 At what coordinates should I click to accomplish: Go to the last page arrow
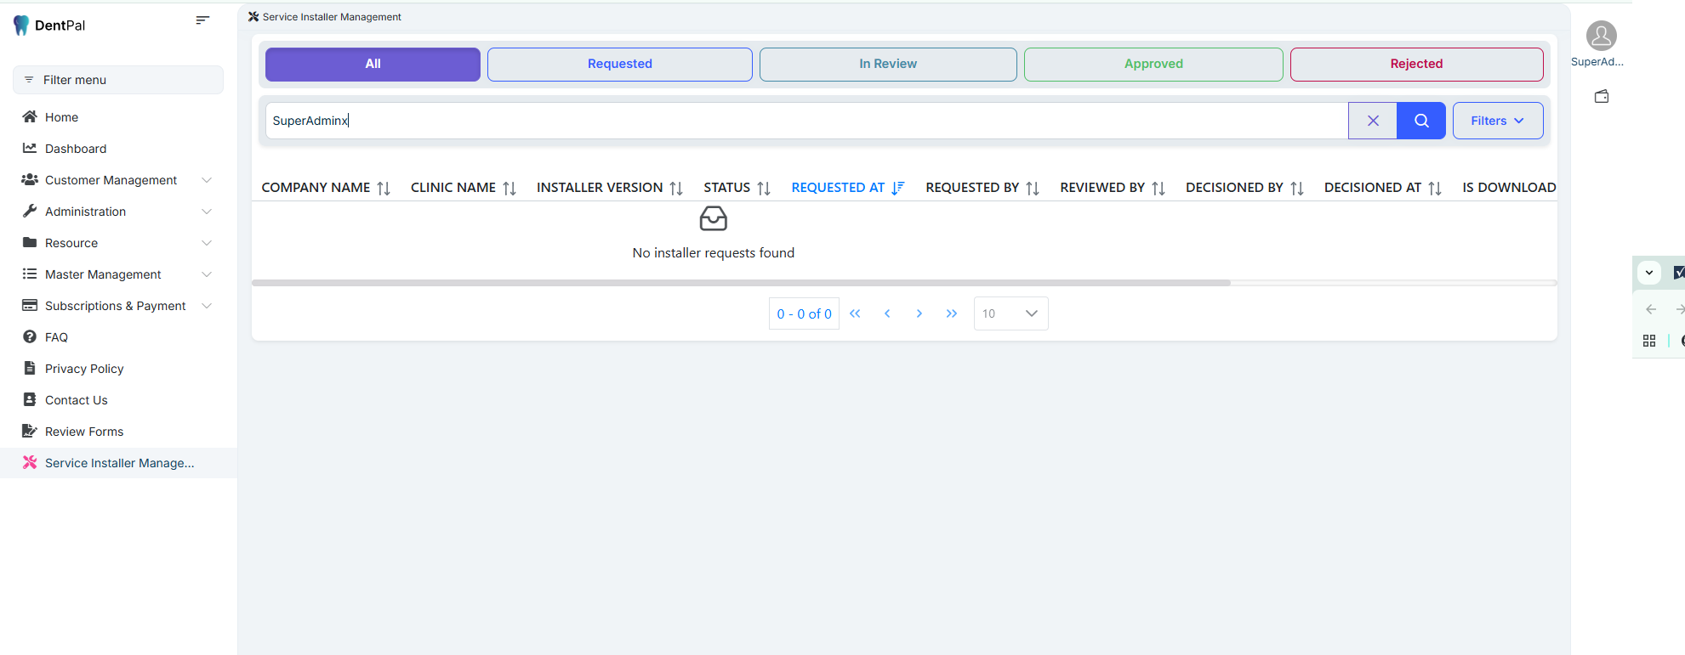(x=951, y=313)
